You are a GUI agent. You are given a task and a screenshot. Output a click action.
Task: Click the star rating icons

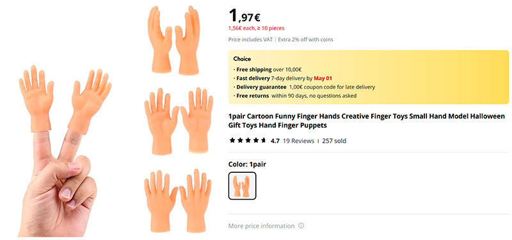pos(248,141)
